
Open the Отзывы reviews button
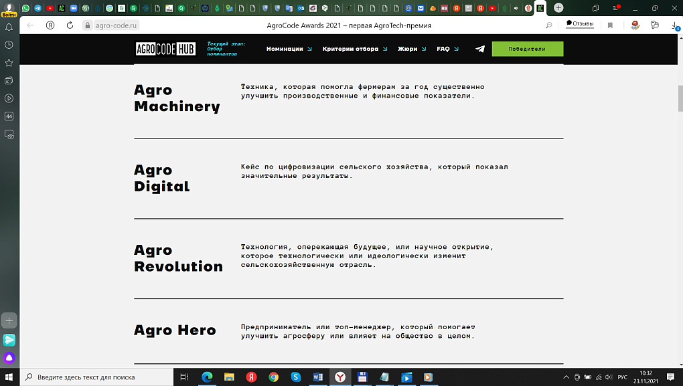pyautogui.click(x=580, y=24)
